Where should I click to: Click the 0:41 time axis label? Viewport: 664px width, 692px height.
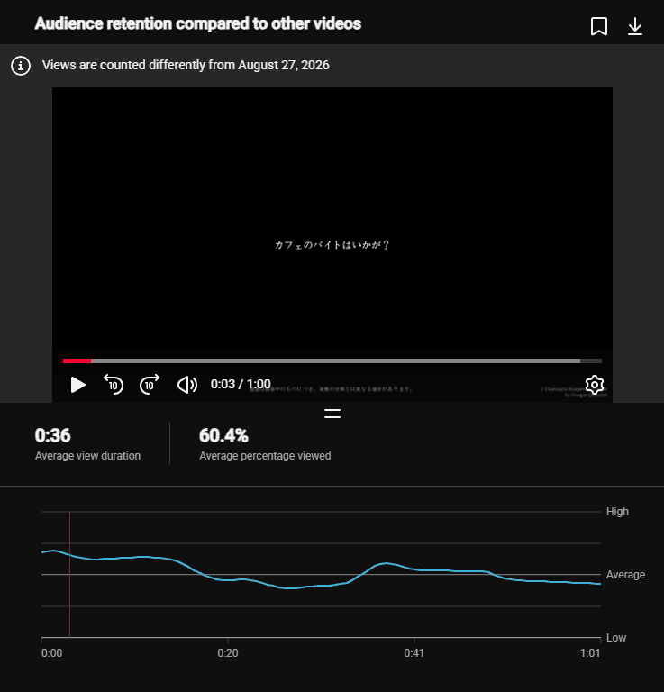(414, 653)
